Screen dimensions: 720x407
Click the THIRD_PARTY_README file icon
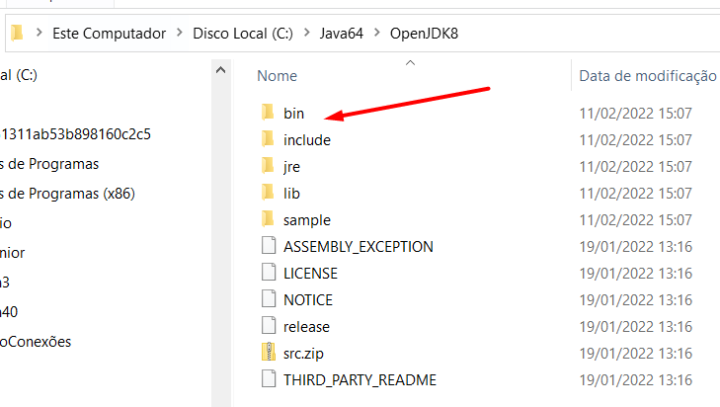coord(269,378)
